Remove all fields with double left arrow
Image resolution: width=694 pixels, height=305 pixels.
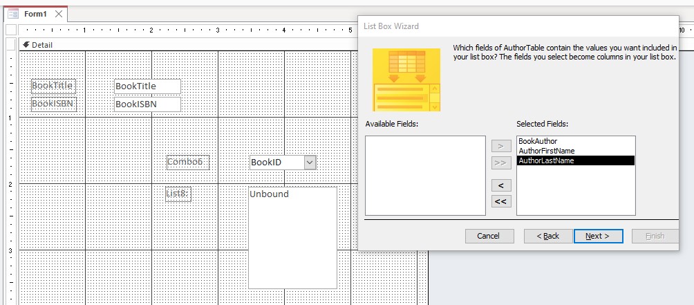tap(500, 201)
